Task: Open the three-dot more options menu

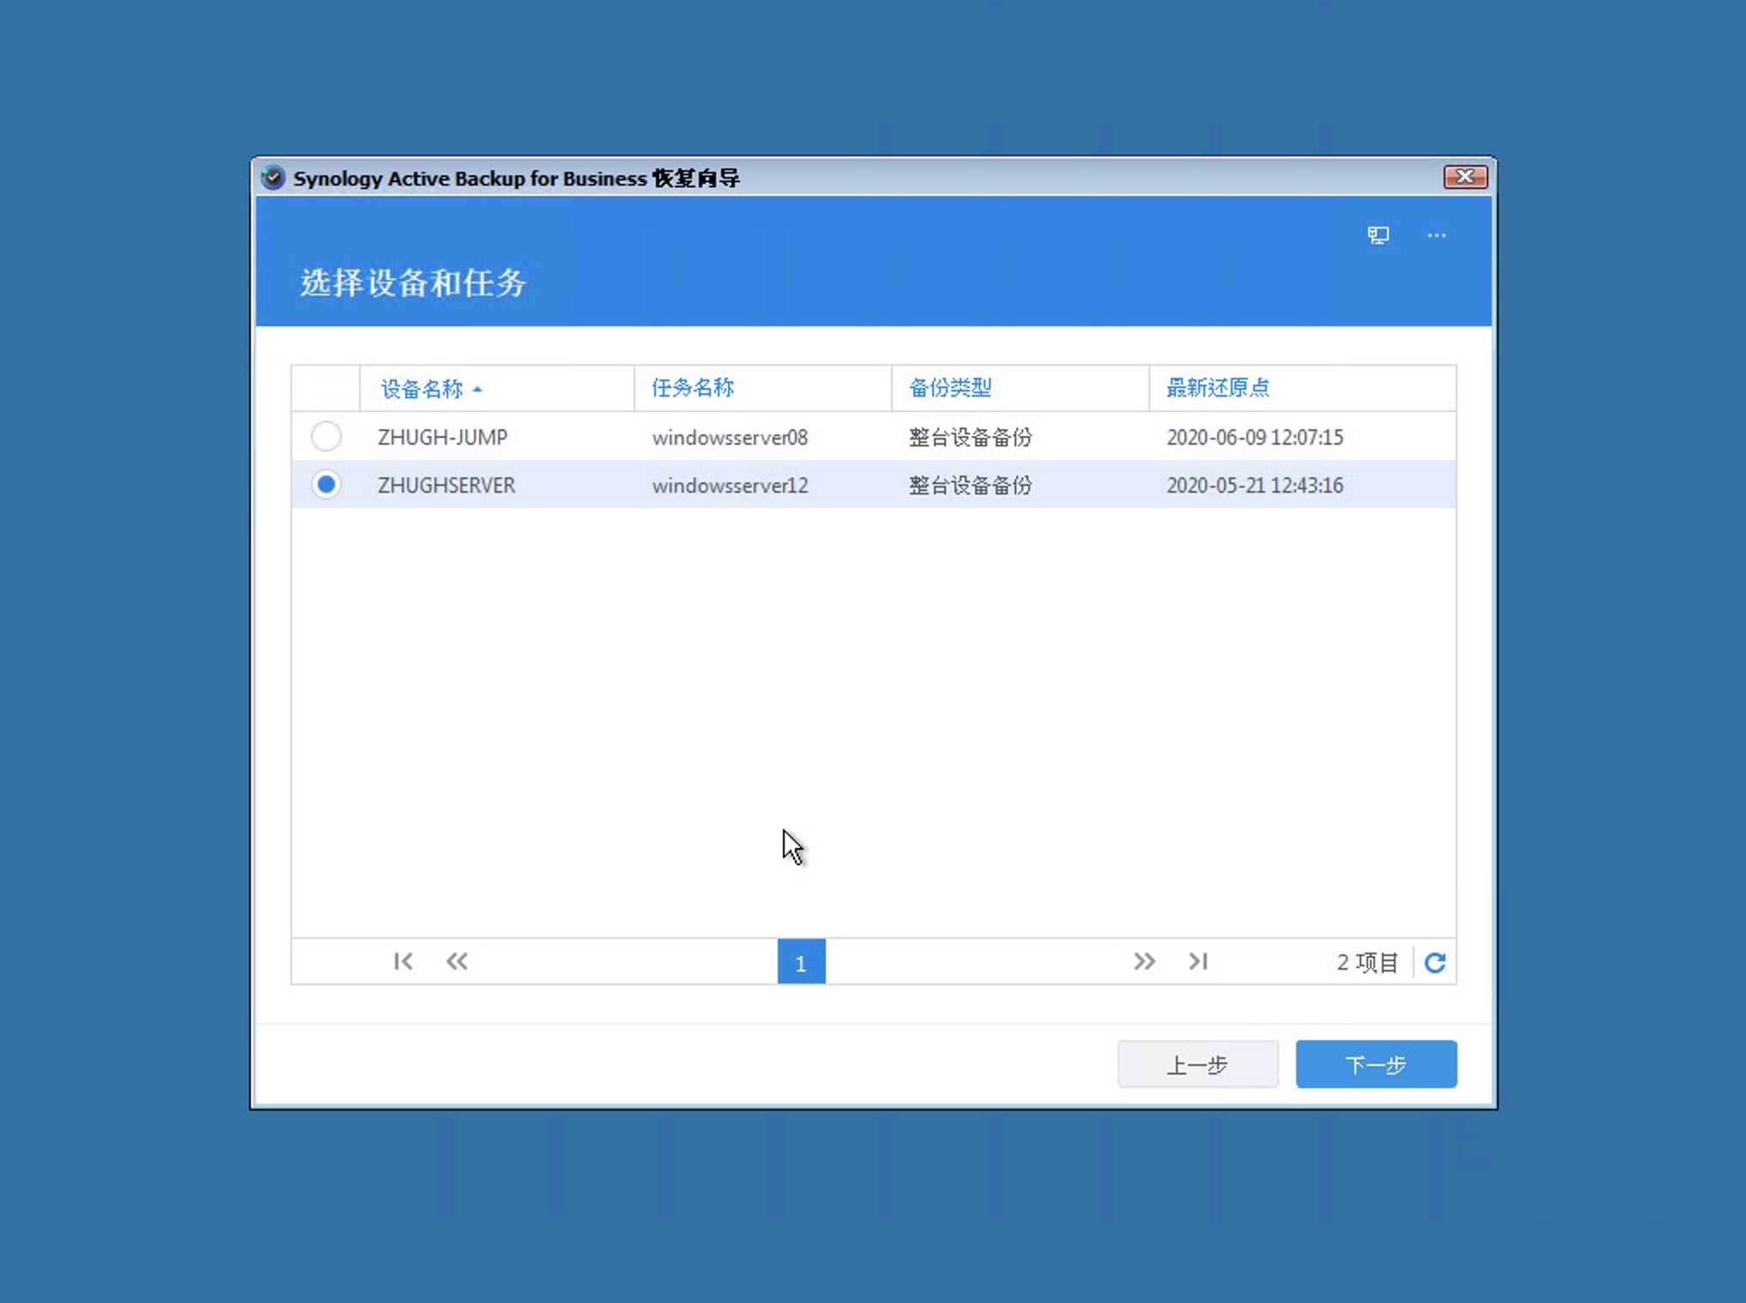Action: coord(1436,235)
